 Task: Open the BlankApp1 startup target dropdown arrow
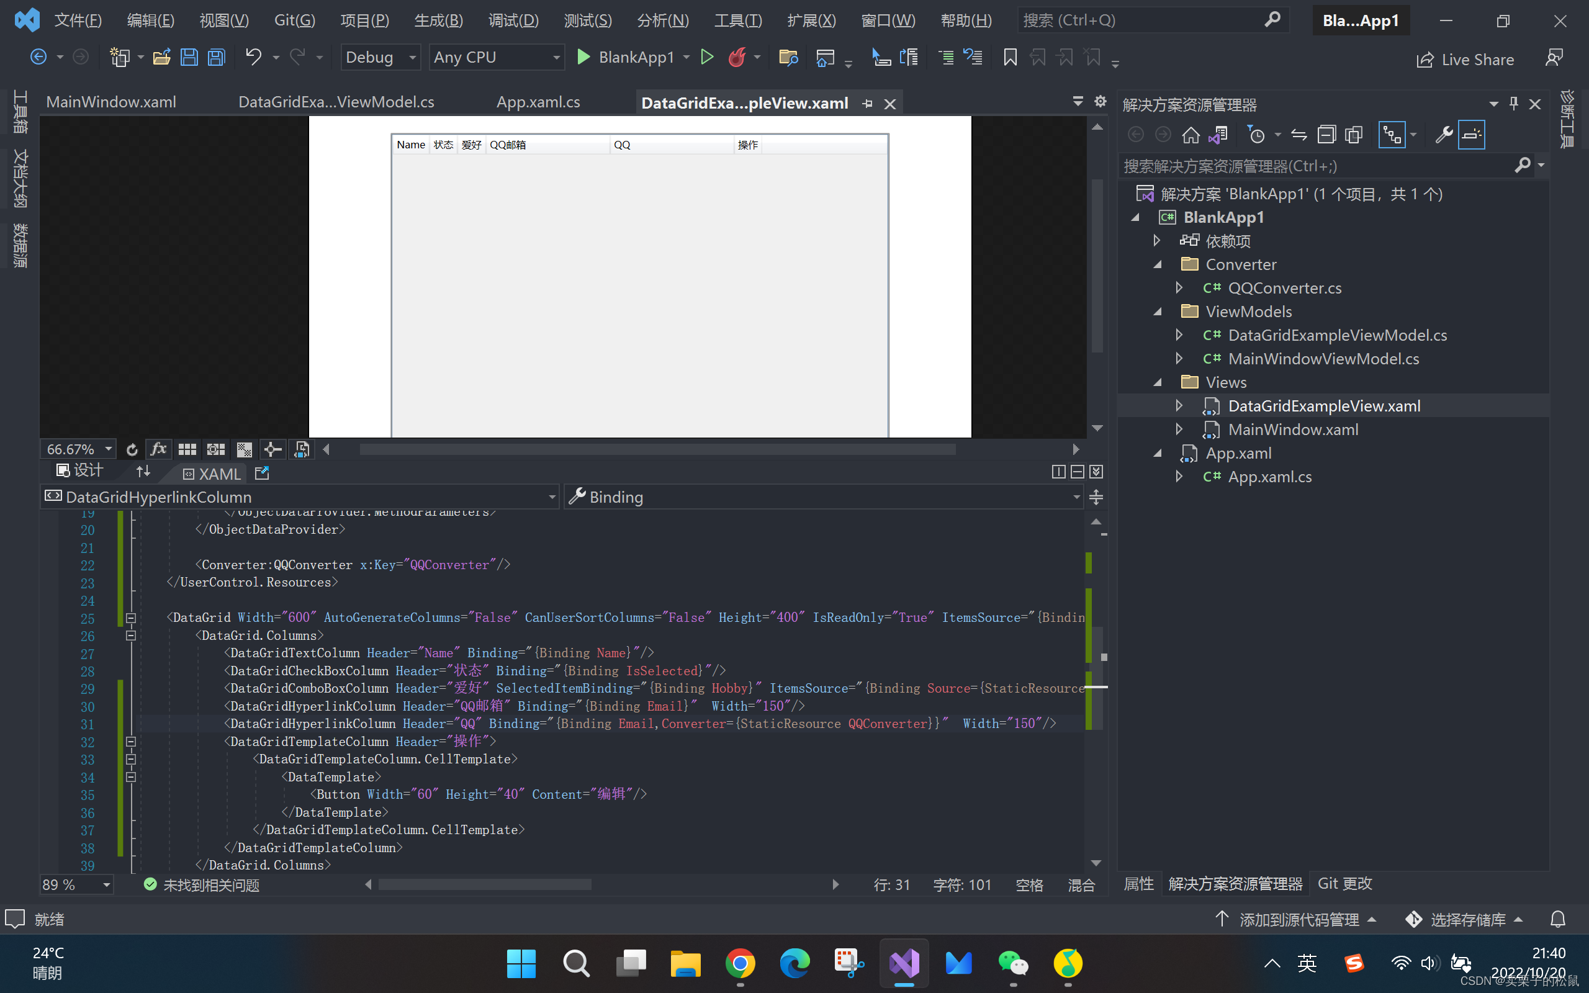pos(686,58)
